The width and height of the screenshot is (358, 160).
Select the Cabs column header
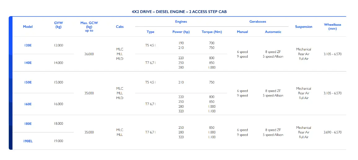[x=120, y=27]
